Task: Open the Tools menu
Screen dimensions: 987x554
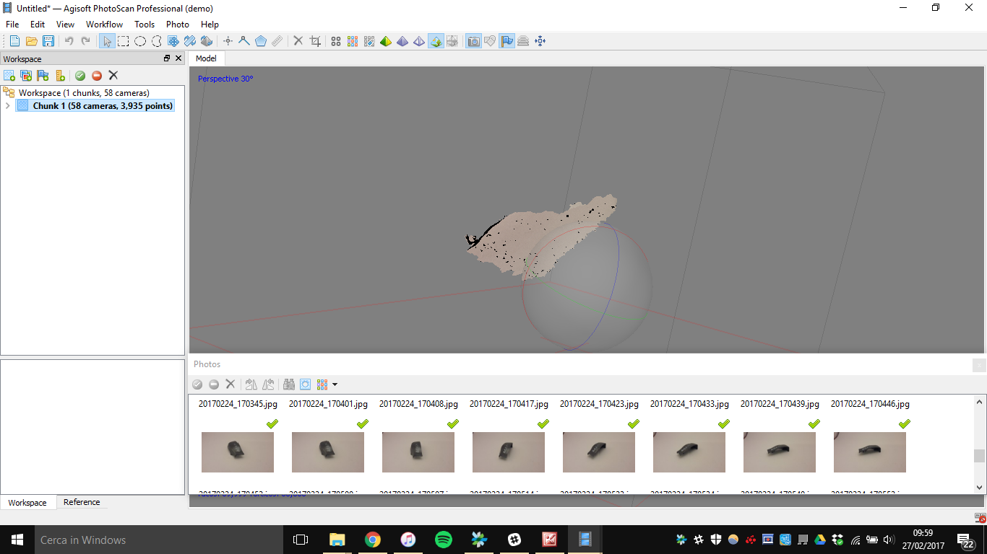Action: pos(145,25)
